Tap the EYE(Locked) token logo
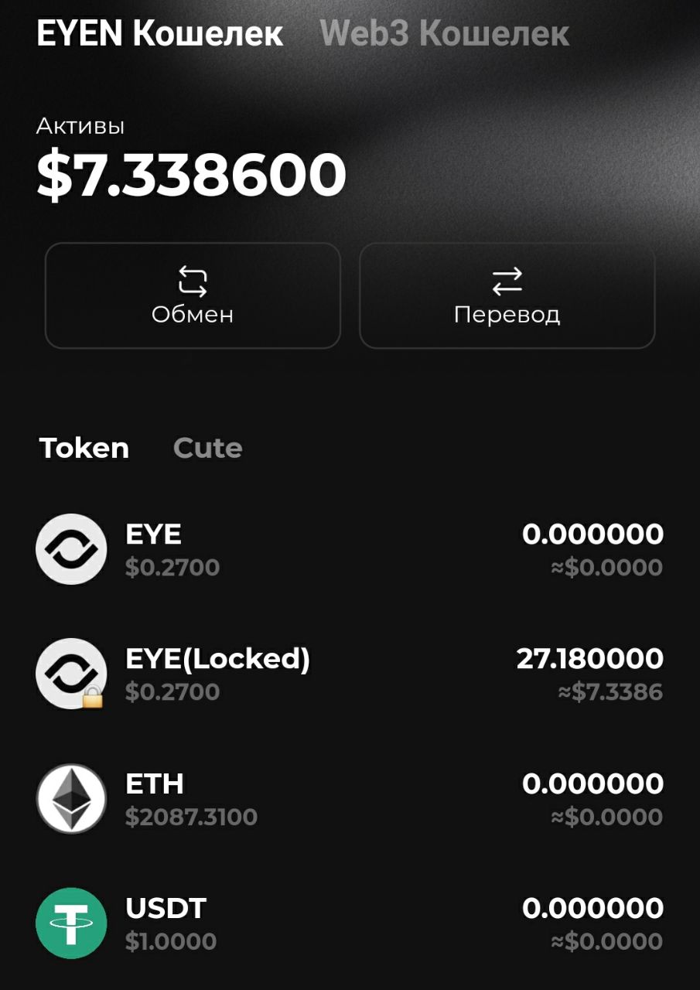The width and height of the screenshot is (700, 990). click(x=71, y=674)
